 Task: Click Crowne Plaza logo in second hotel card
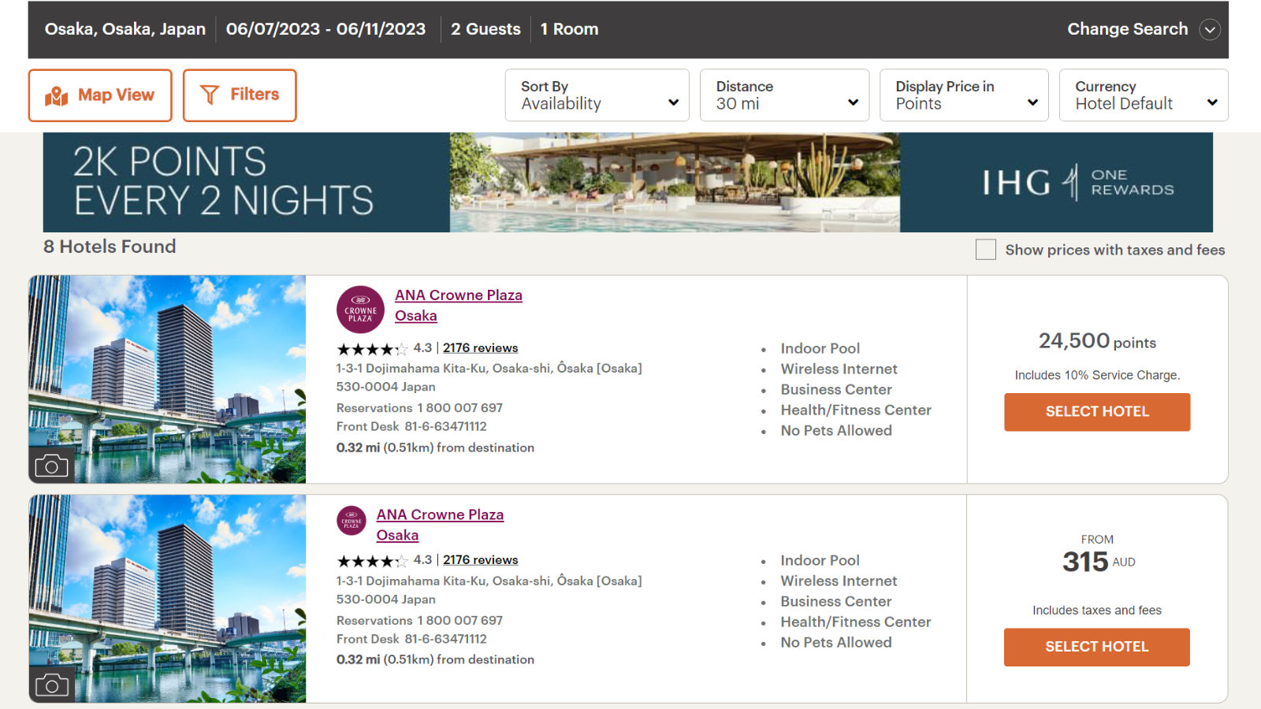pyautogui.click(x=352, y=521)
